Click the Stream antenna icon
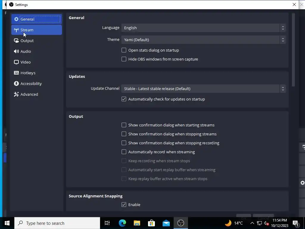Image resolution: width=305 pixels, height=229 pixels. [x=16, y=30]
